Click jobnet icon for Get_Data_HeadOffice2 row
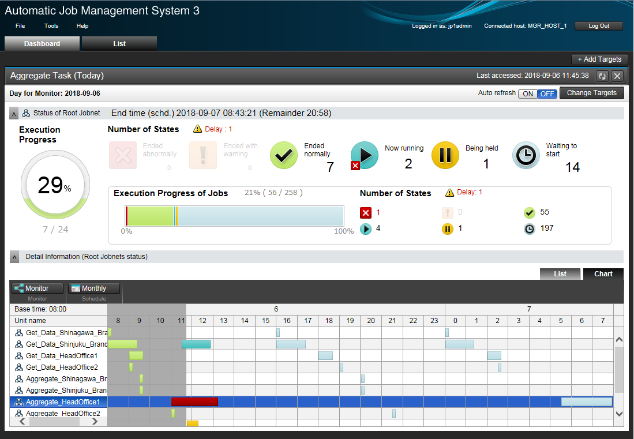Screen dimensions: 634x439 (18, 367)
